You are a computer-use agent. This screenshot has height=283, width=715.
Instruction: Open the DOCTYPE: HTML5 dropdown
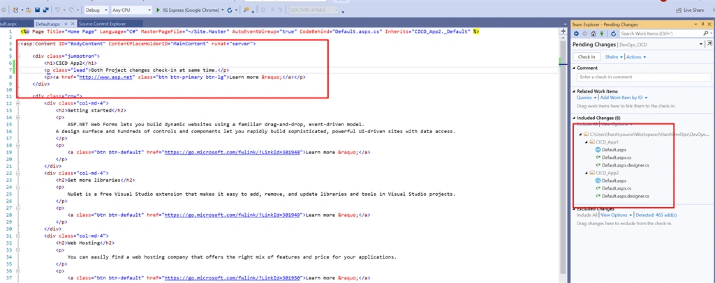click(314, 10)
